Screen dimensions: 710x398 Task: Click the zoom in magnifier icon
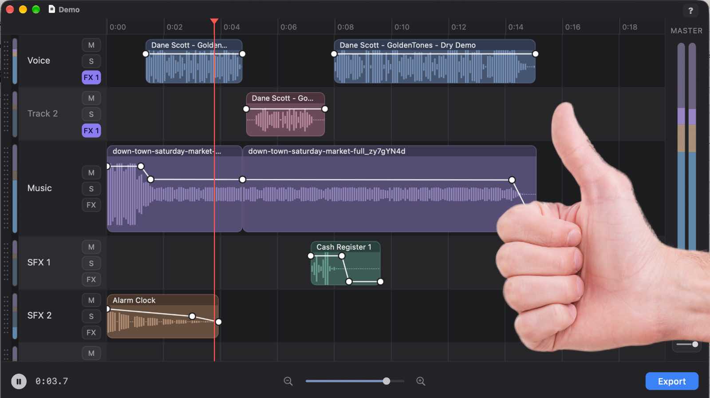421,381
